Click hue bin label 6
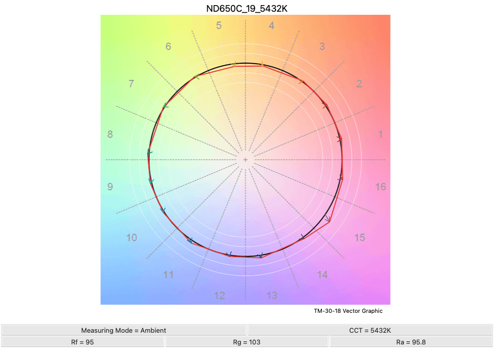This screenshot has width=494, height=348. [168, 46]
